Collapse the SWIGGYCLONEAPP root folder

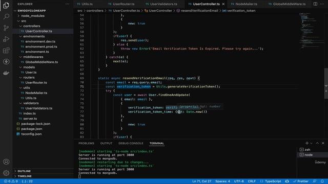pos(32,11)
